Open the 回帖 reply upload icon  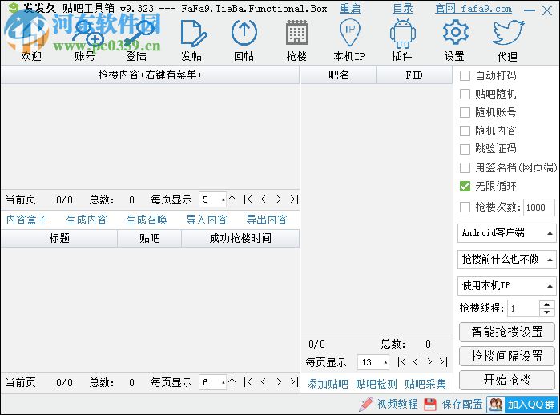coord(244,33)
